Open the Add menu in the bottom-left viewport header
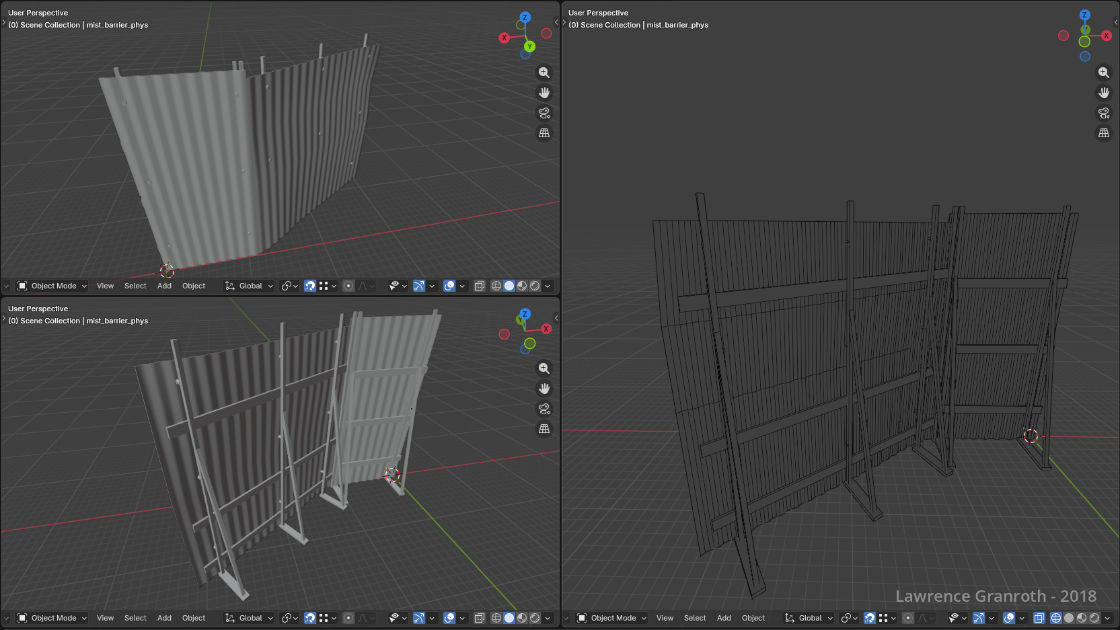Image resolution: width=1120 pixels, height=630 pixels. point(164,618)
